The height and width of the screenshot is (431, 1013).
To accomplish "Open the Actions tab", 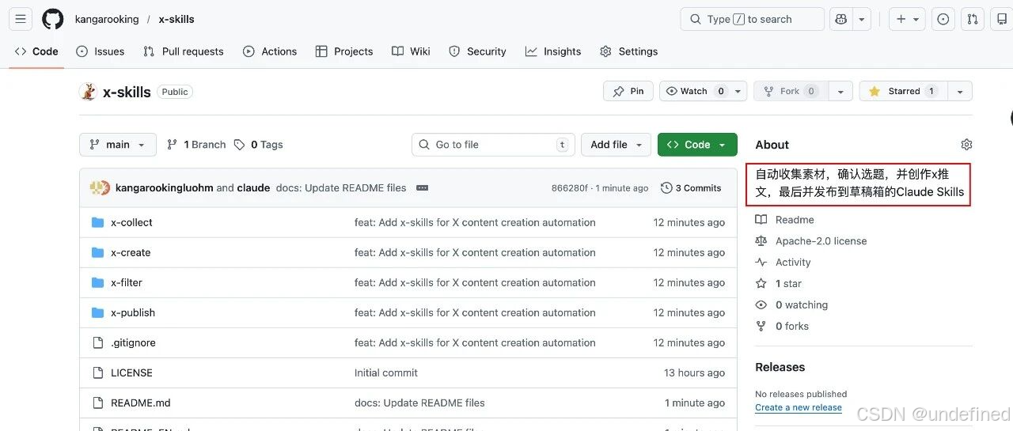I will [270, 51].
